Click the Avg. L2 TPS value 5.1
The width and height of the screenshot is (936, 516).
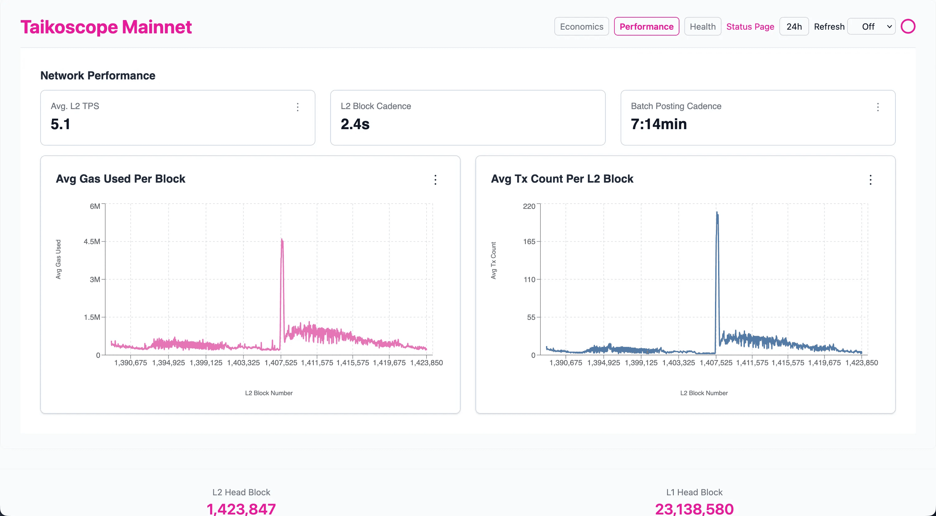[x=60, y=125]
